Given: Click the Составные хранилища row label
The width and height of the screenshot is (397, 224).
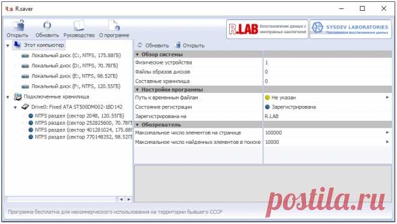Looking at the screenshot, I should (x=162, y=81).
